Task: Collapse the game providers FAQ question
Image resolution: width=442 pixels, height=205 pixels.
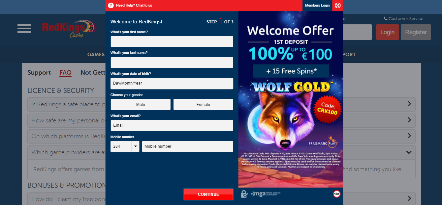Action: 409,152
